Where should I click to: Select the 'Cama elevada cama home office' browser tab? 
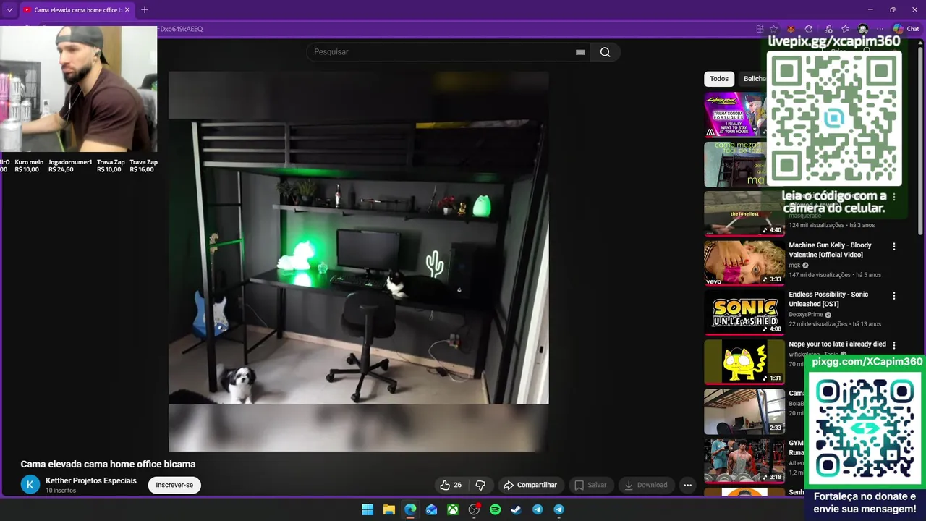(77, 10)
